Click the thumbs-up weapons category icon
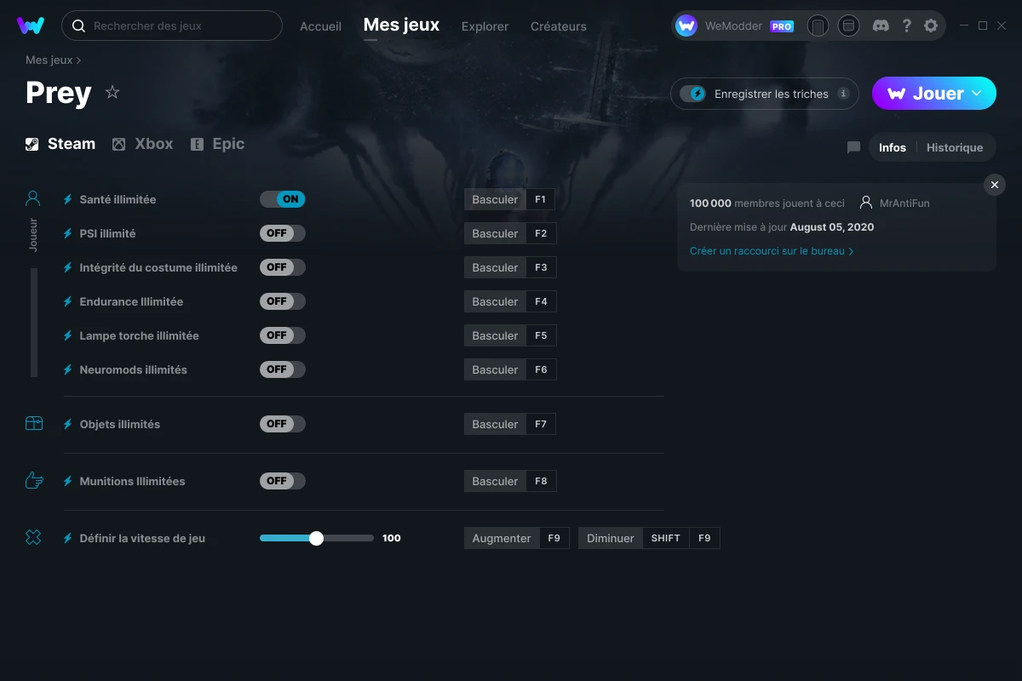Screen dimensions: 1022x681 (33, 480)
